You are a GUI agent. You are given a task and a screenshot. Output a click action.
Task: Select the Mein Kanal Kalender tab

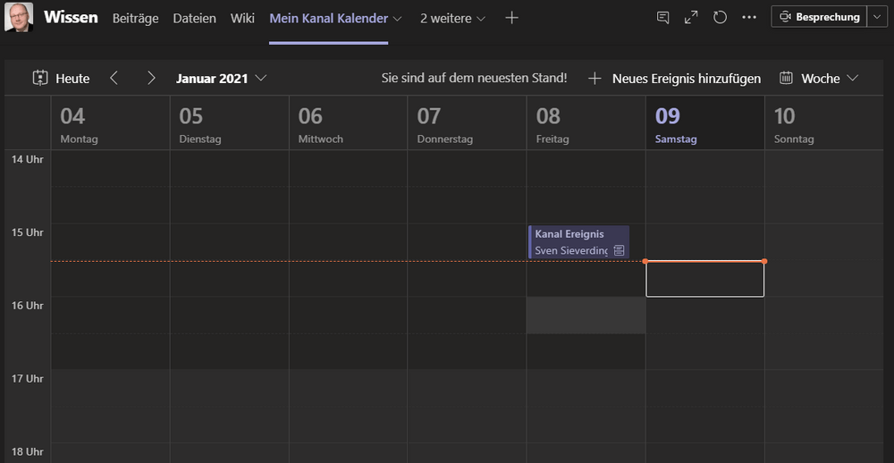tap(328, 18)
